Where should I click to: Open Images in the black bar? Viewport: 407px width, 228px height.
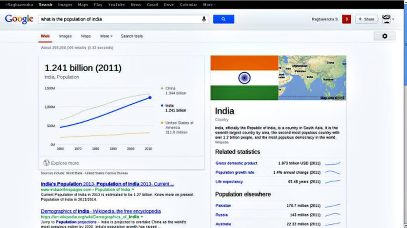[65, 5]
